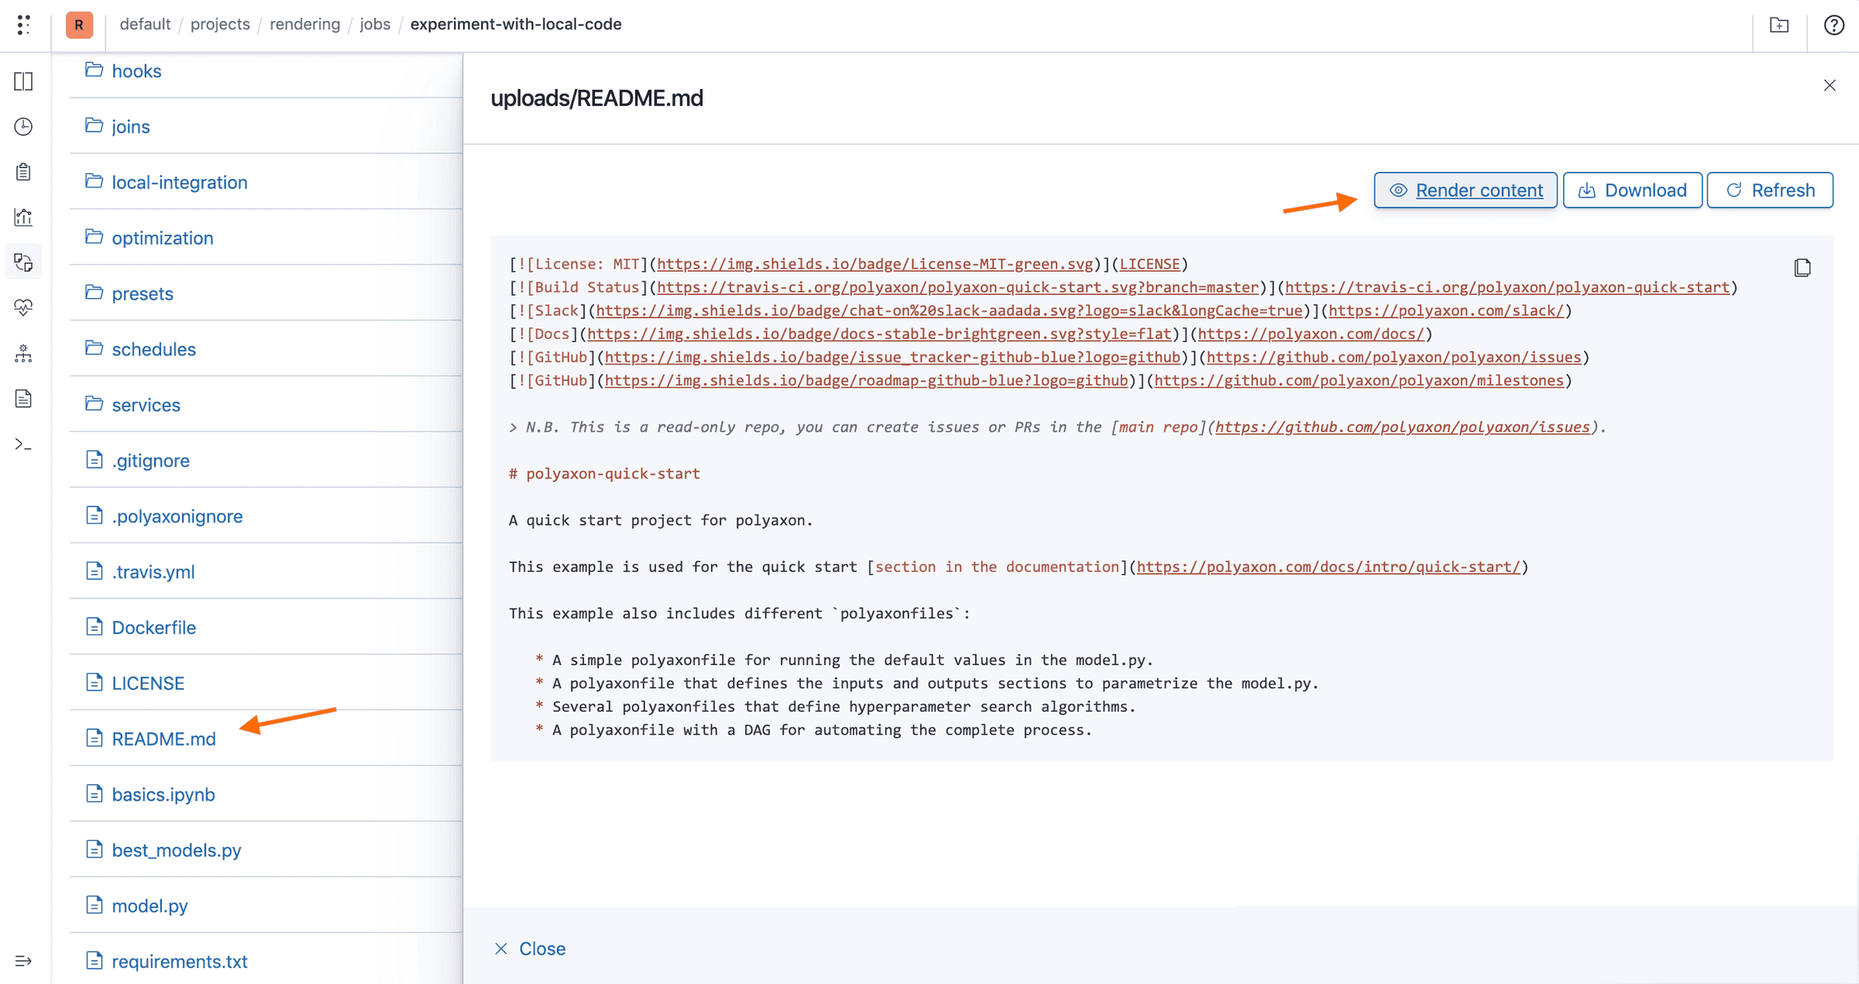Image resolution: width=1859 pixels, height=984 pixels.
Task: Toggle Render content for README.md
Action: pyautogui.click(x=1465, y=190)
